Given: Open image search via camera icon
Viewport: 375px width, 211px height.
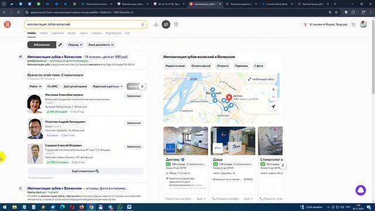Looking at the screenshot, I should pos(176,25).
